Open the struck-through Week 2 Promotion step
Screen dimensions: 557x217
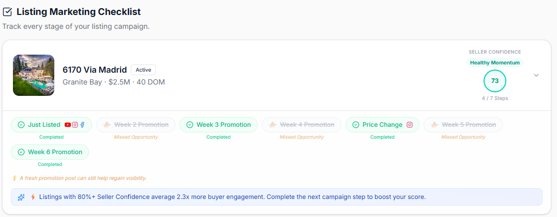[x=136, y=125]
